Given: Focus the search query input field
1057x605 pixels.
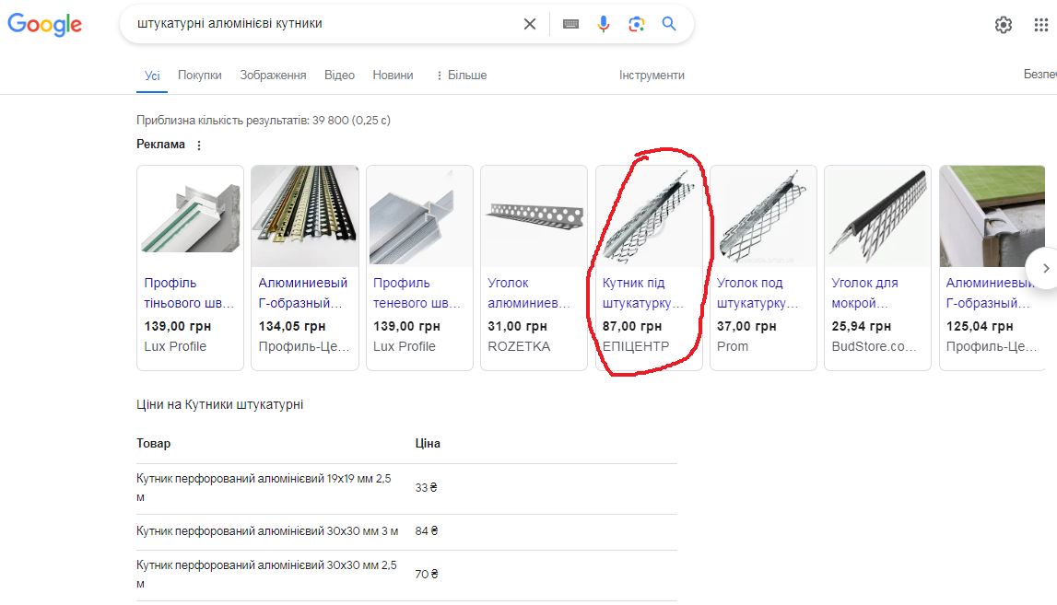Looking at the screenshot, I should coord(323,24).
